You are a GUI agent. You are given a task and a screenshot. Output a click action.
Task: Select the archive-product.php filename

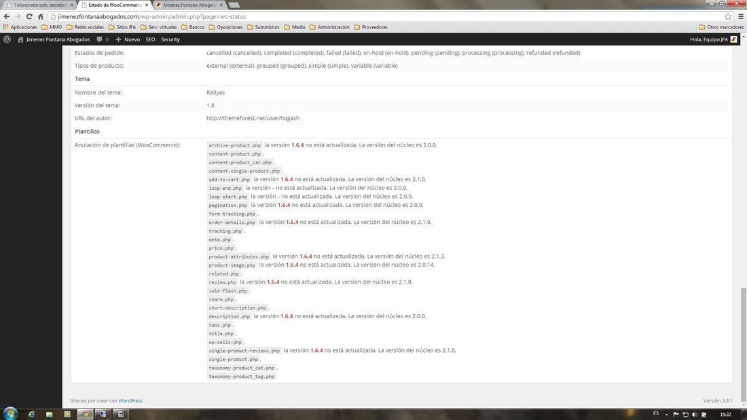234,145
